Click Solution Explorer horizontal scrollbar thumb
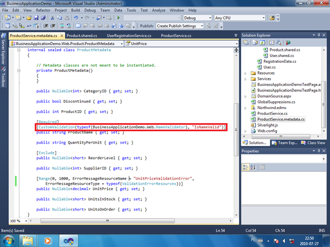330x247 pixels. [280, 136]
